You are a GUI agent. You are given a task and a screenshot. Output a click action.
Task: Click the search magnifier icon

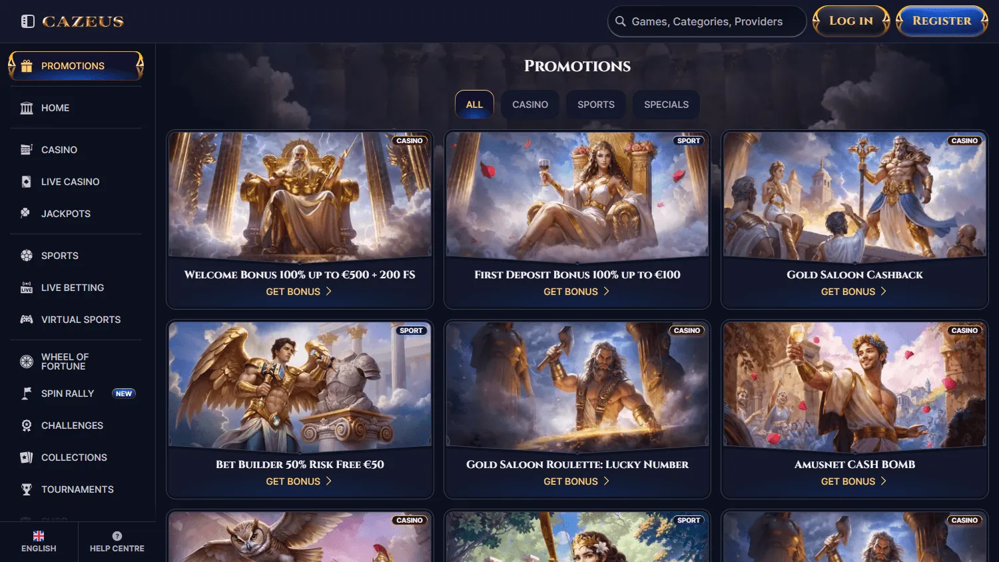tap(620, 21)
